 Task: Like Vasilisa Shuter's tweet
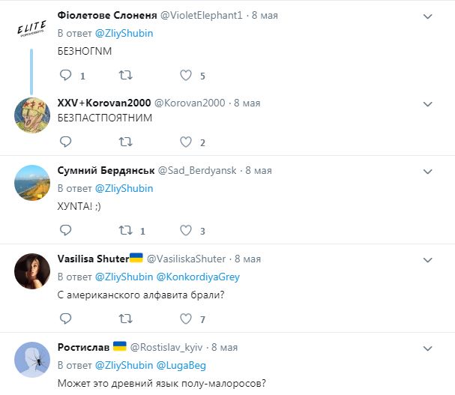click(187, 319)
